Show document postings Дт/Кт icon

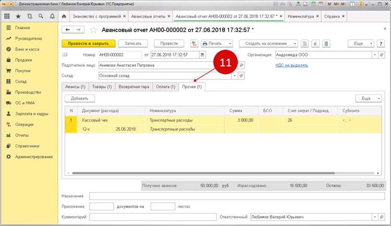[194, 43]
